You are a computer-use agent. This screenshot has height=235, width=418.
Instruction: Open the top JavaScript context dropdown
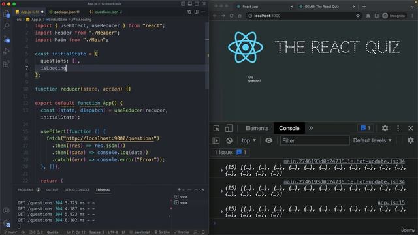[248, 140]
